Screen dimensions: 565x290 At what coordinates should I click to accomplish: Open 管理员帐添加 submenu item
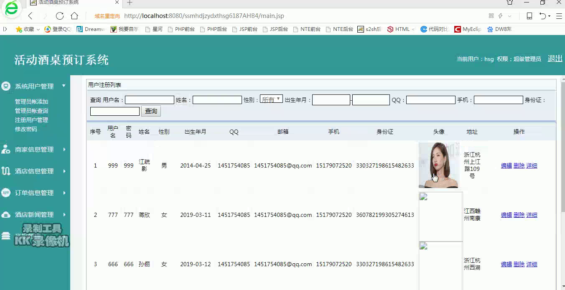tap(32, 102)
